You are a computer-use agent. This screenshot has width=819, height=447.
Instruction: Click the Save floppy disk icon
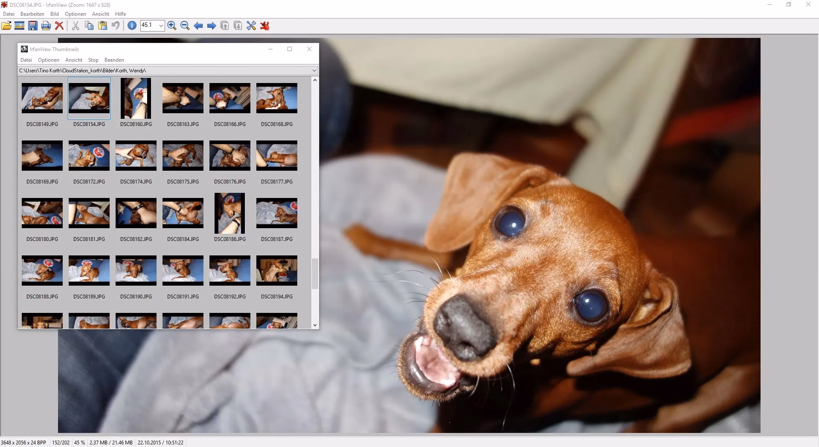coord(32,26)
